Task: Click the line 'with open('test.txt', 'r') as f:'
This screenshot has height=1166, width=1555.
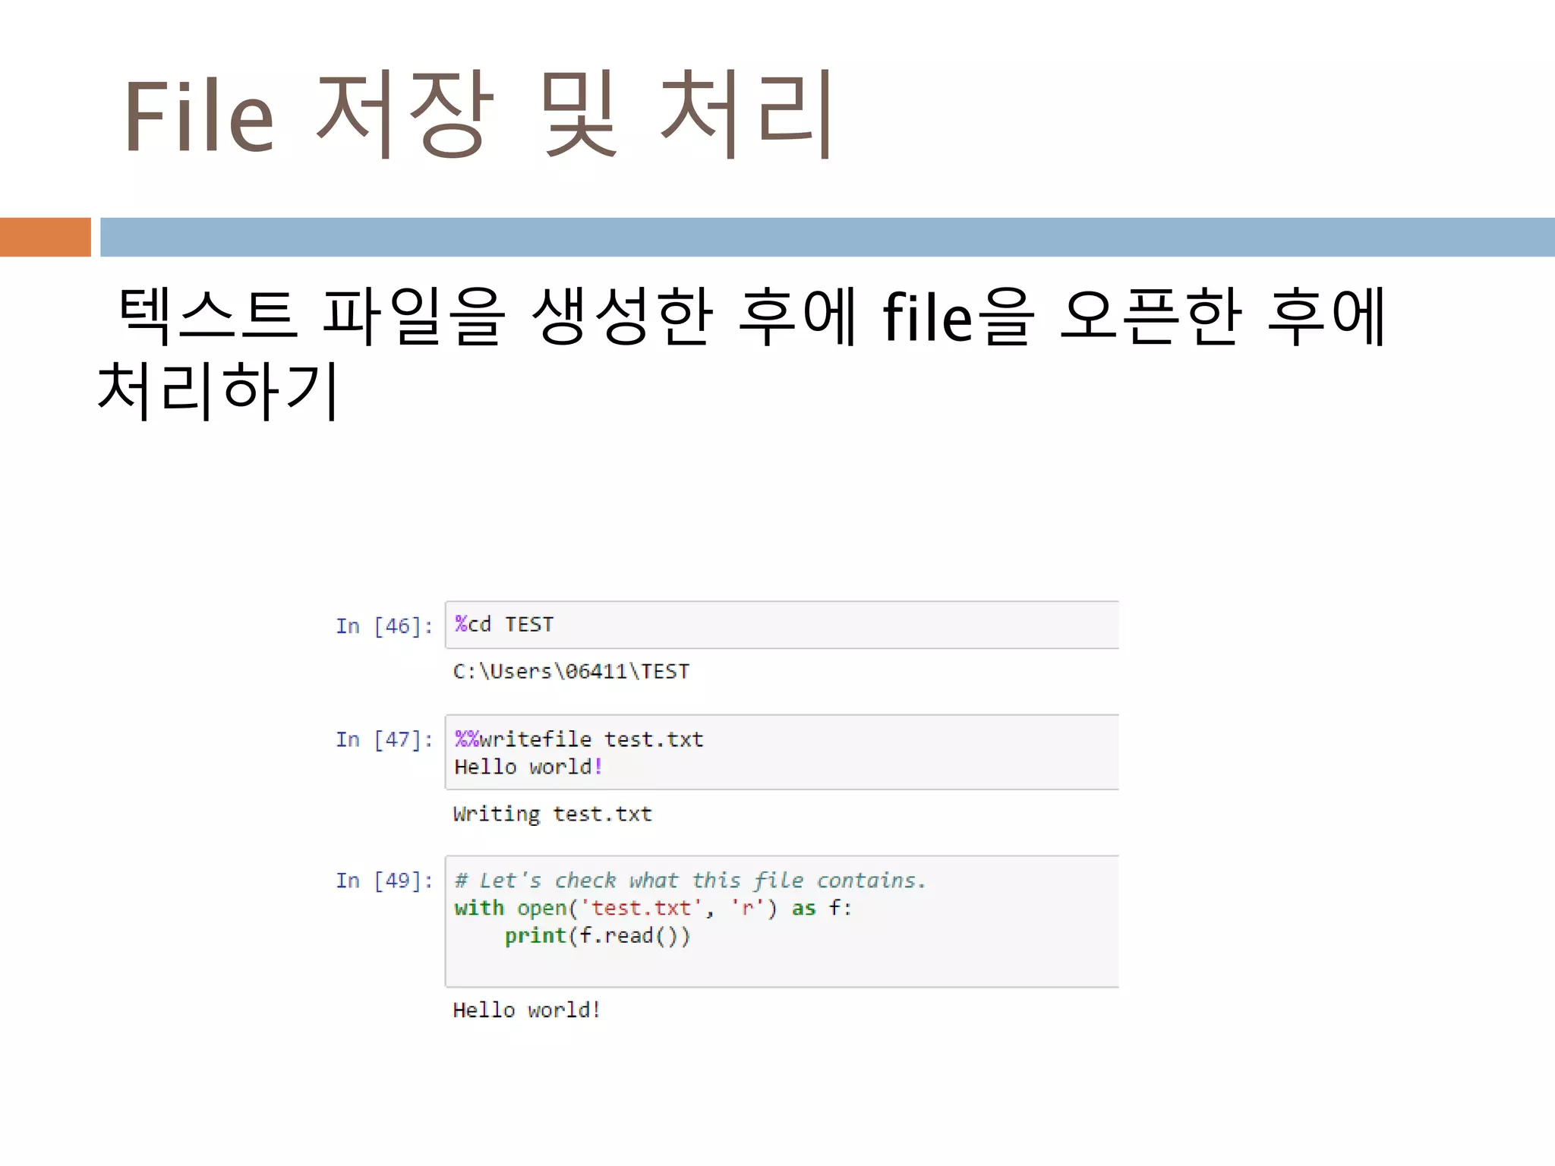Action: 653,908
